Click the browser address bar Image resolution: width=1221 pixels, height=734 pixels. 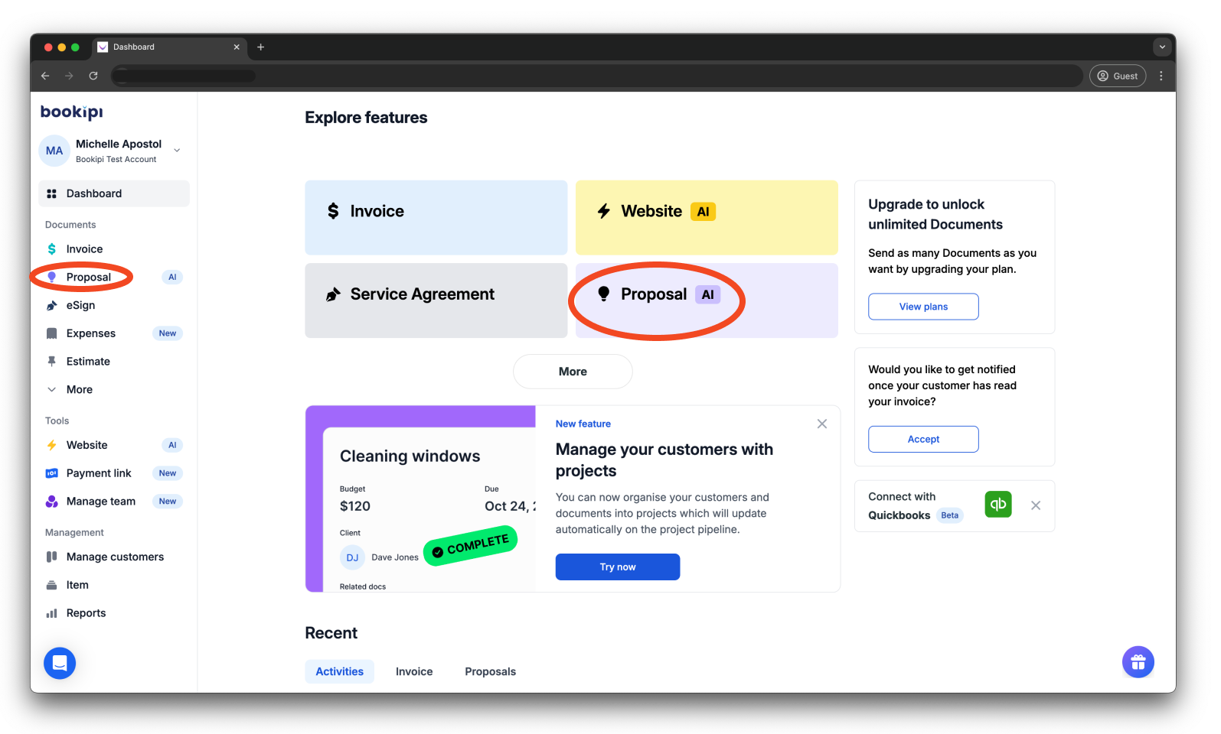point(597,76)
